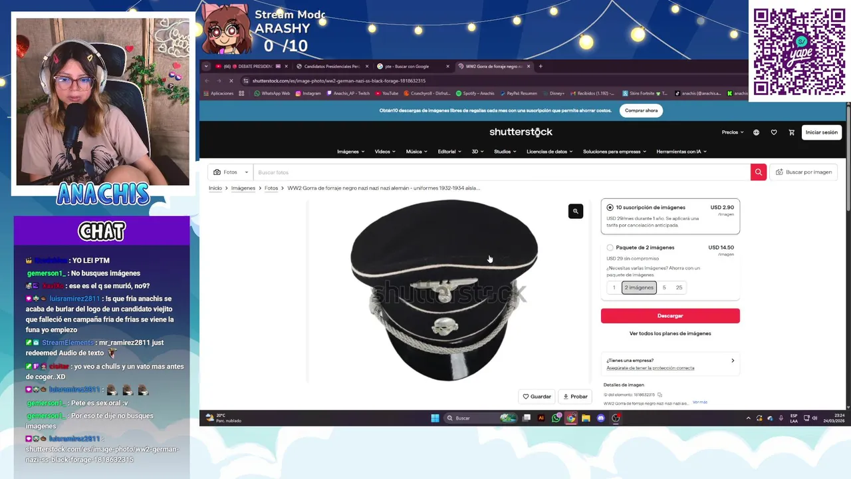Select the 10 suscripción de imágenes option

(x=610, y=208)
